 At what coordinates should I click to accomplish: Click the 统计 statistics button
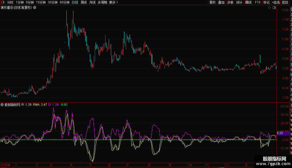239,2
